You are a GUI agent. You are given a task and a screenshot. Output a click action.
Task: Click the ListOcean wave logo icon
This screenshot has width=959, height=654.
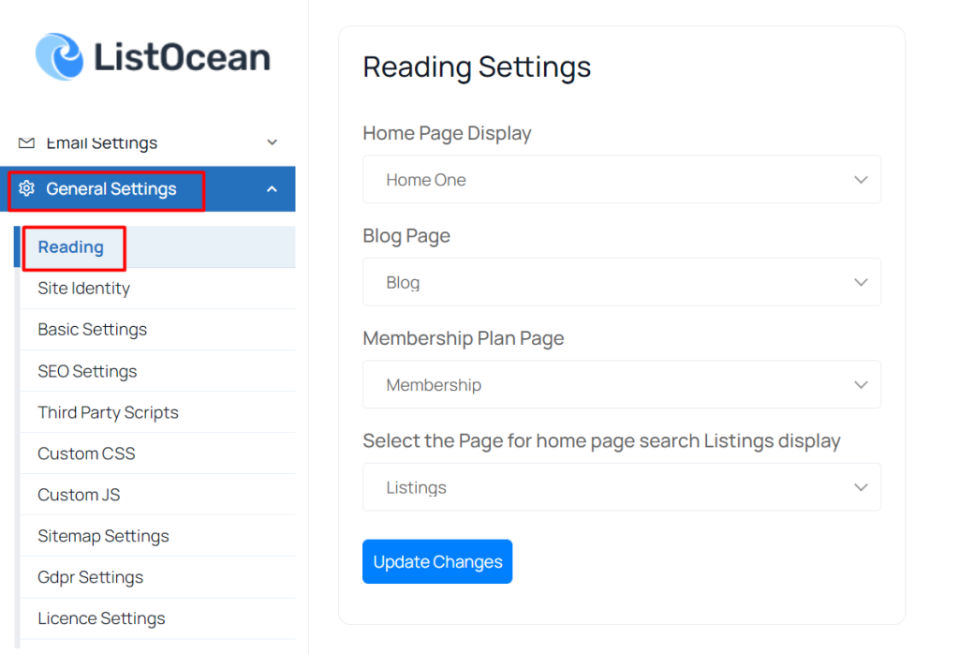pyautogui.click(x=59, y=56)
